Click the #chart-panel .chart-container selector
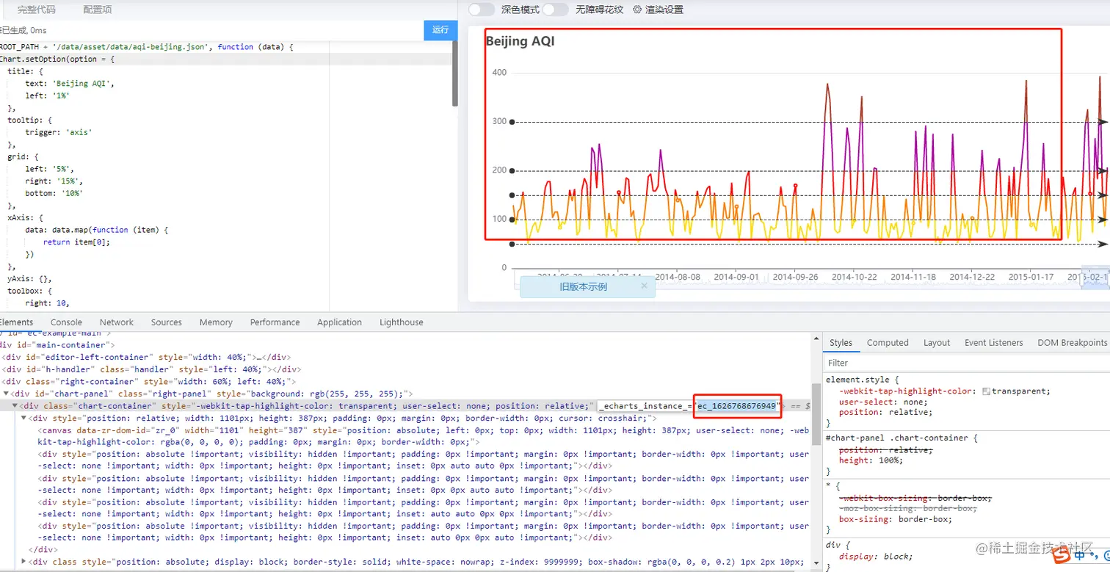This screenshot has width=1110, height=572. (x=897, y=438)
